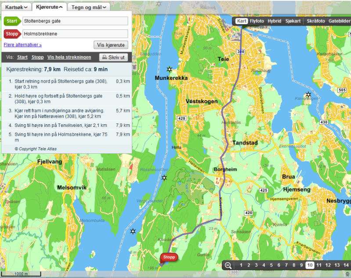
Task: Open Skråfoto oblique photo view
Action: click(x=316, y=21)
